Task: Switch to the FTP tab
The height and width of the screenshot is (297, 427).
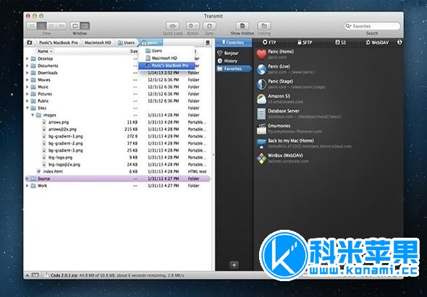Action: tap(269, 43)
